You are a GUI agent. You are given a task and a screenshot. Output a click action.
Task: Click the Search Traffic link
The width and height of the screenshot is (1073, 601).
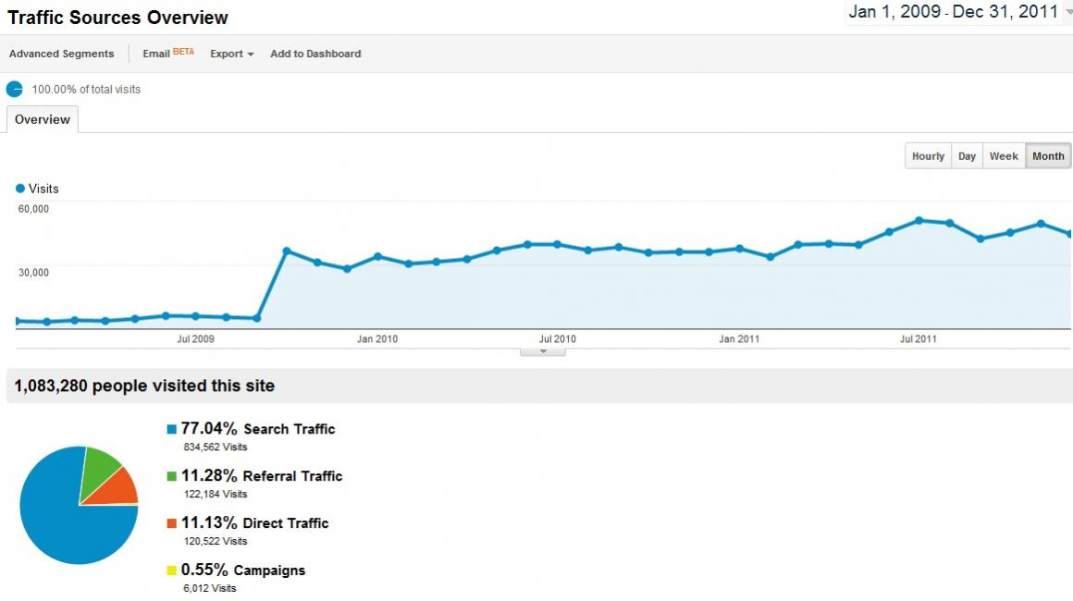[x=290, y=429]
